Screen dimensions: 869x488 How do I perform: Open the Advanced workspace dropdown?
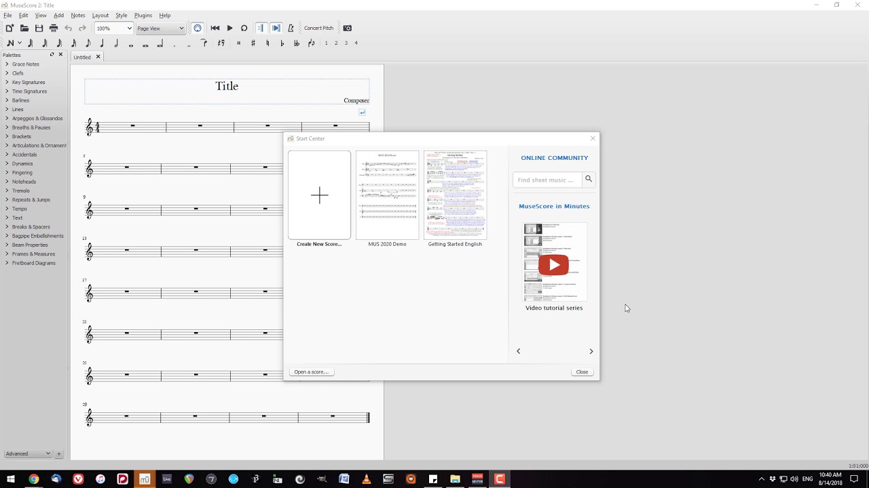[x=28, y=453]
